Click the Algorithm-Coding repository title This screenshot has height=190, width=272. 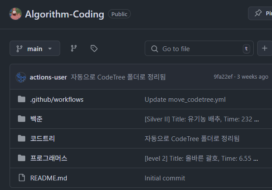[65, 14]
